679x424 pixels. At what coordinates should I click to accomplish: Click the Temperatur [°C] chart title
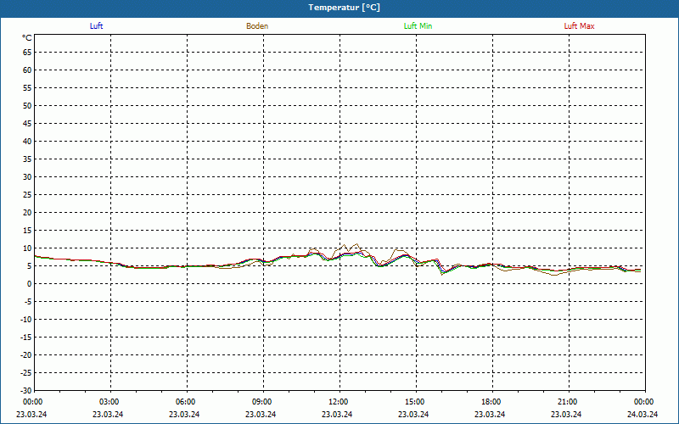(345, 8)
